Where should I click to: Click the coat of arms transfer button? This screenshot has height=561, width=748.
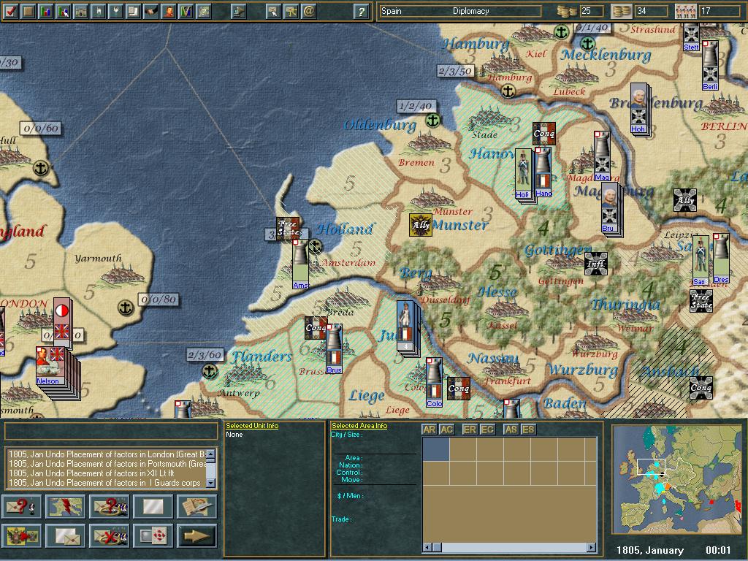tap(22, 535)
